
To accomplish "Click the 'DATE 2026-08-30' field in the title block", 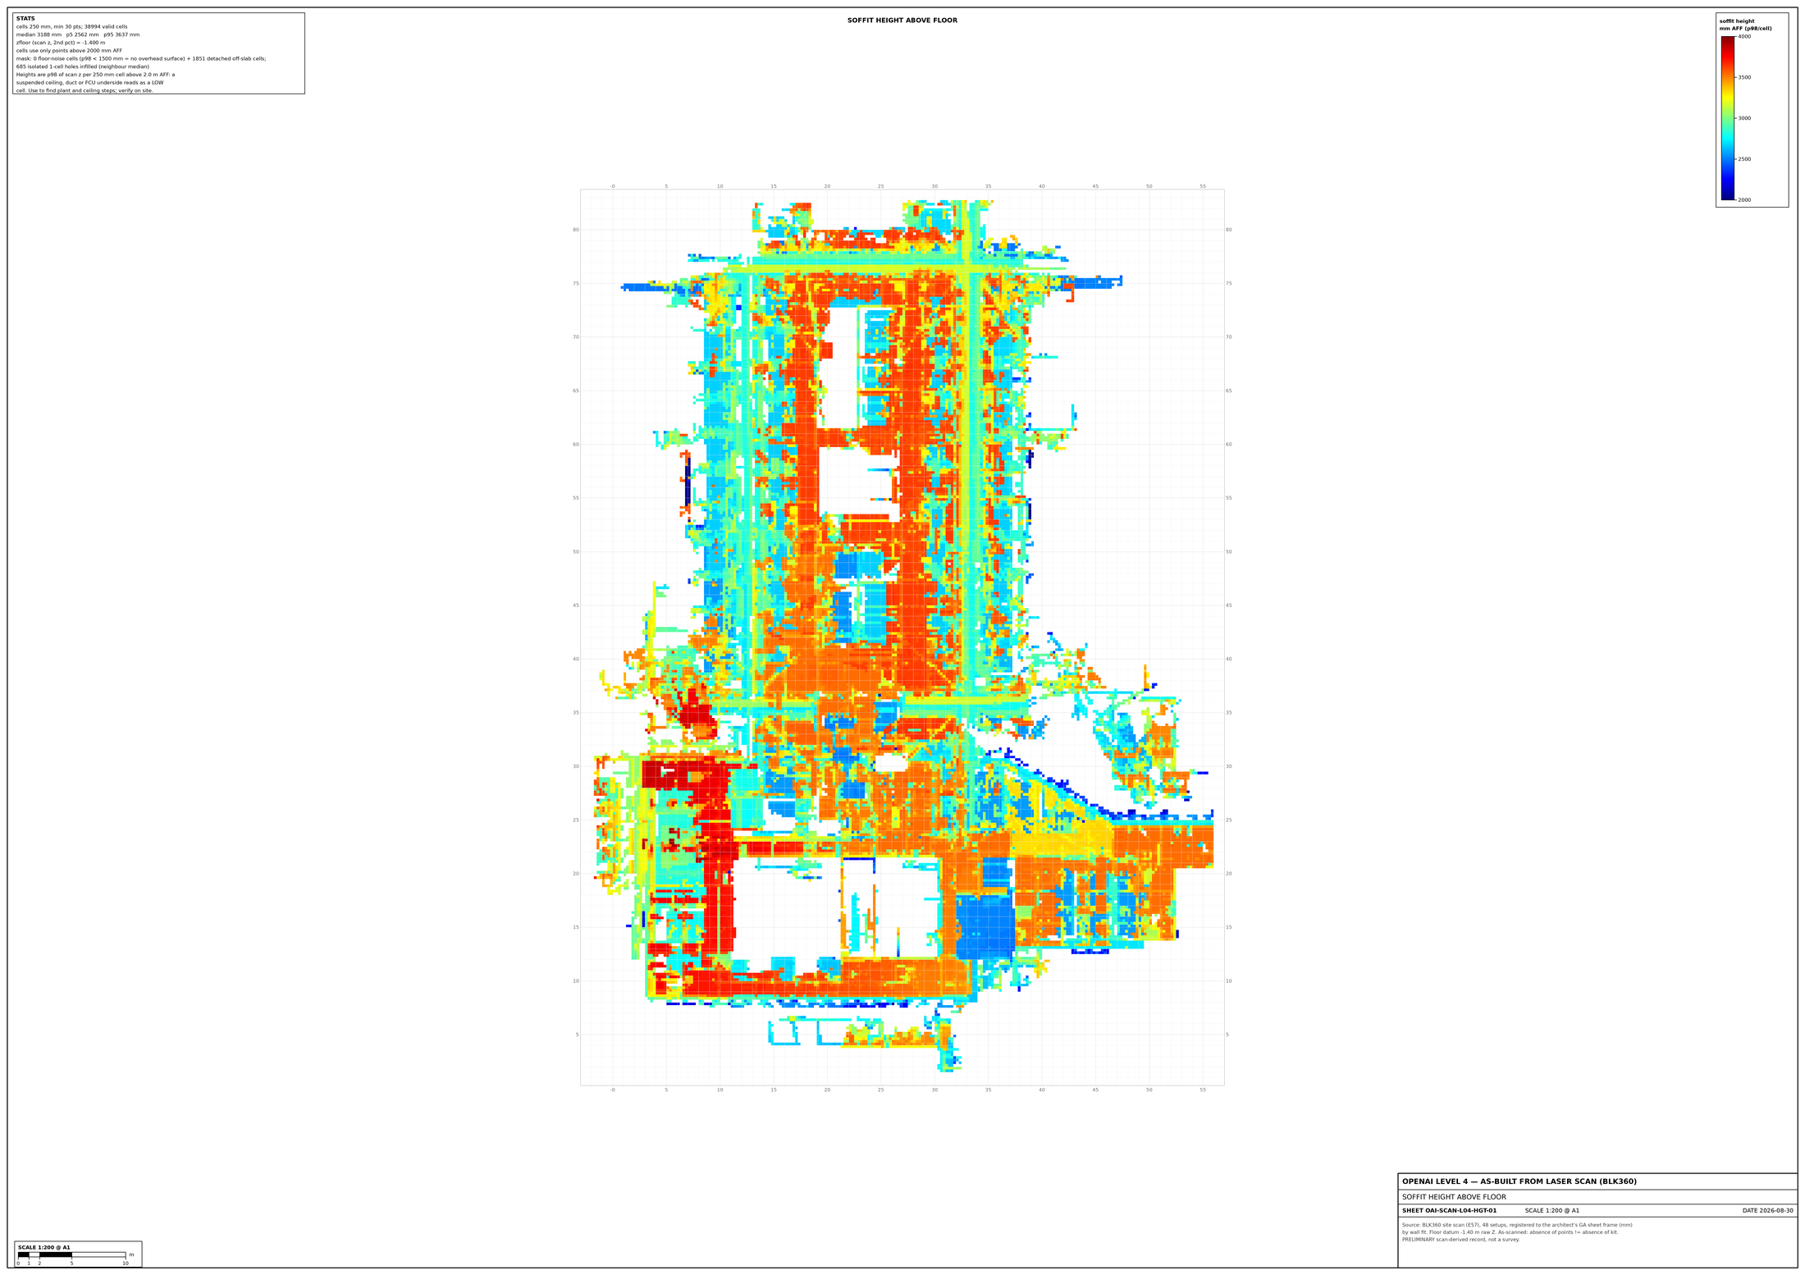I will tap(1768, 1210).
